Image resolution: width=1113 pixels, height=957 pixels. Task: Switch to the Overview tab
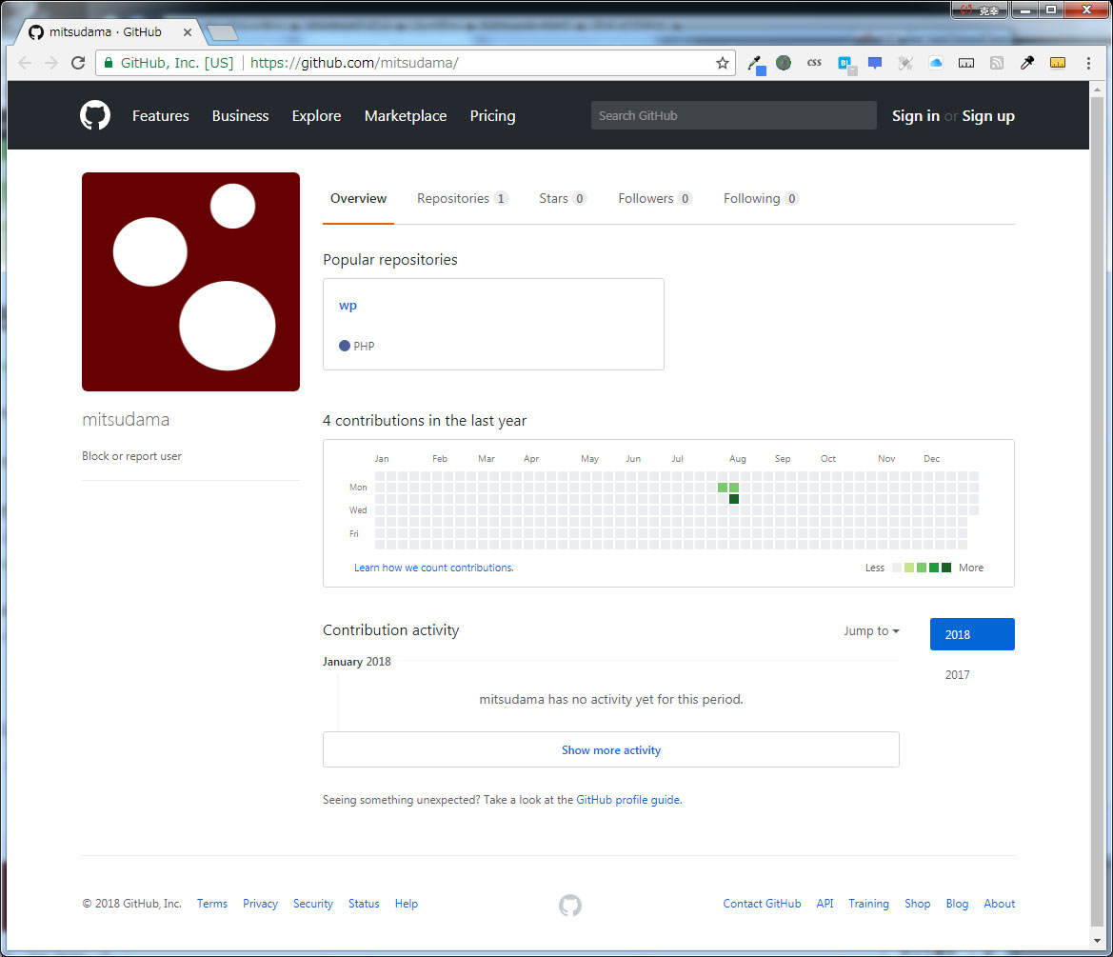click(x=358, y=199)
